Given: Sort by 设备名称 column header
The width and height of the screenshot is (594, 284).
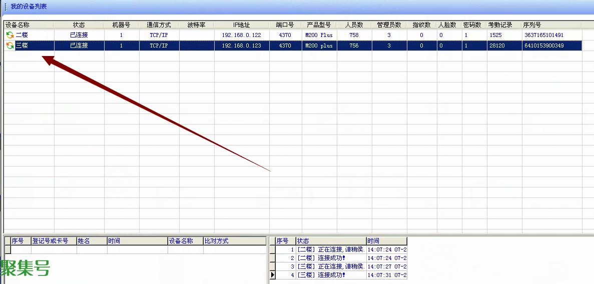Looking at the screenshot, I should click(x=18, y=24).
